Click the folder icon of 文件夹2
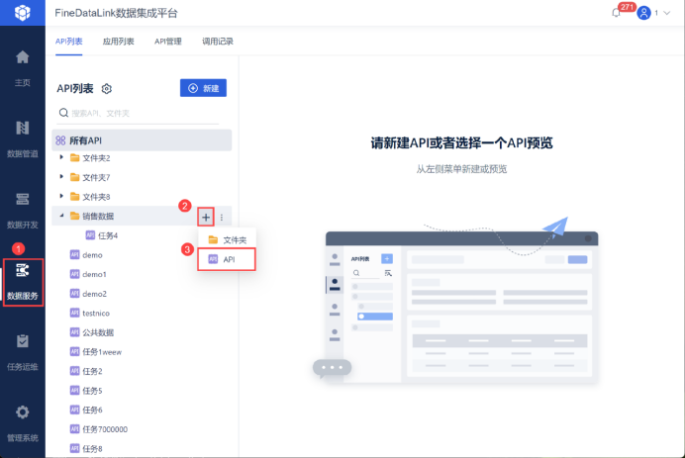This screenshot has width=685, height=458. click(x=74, y=157)
